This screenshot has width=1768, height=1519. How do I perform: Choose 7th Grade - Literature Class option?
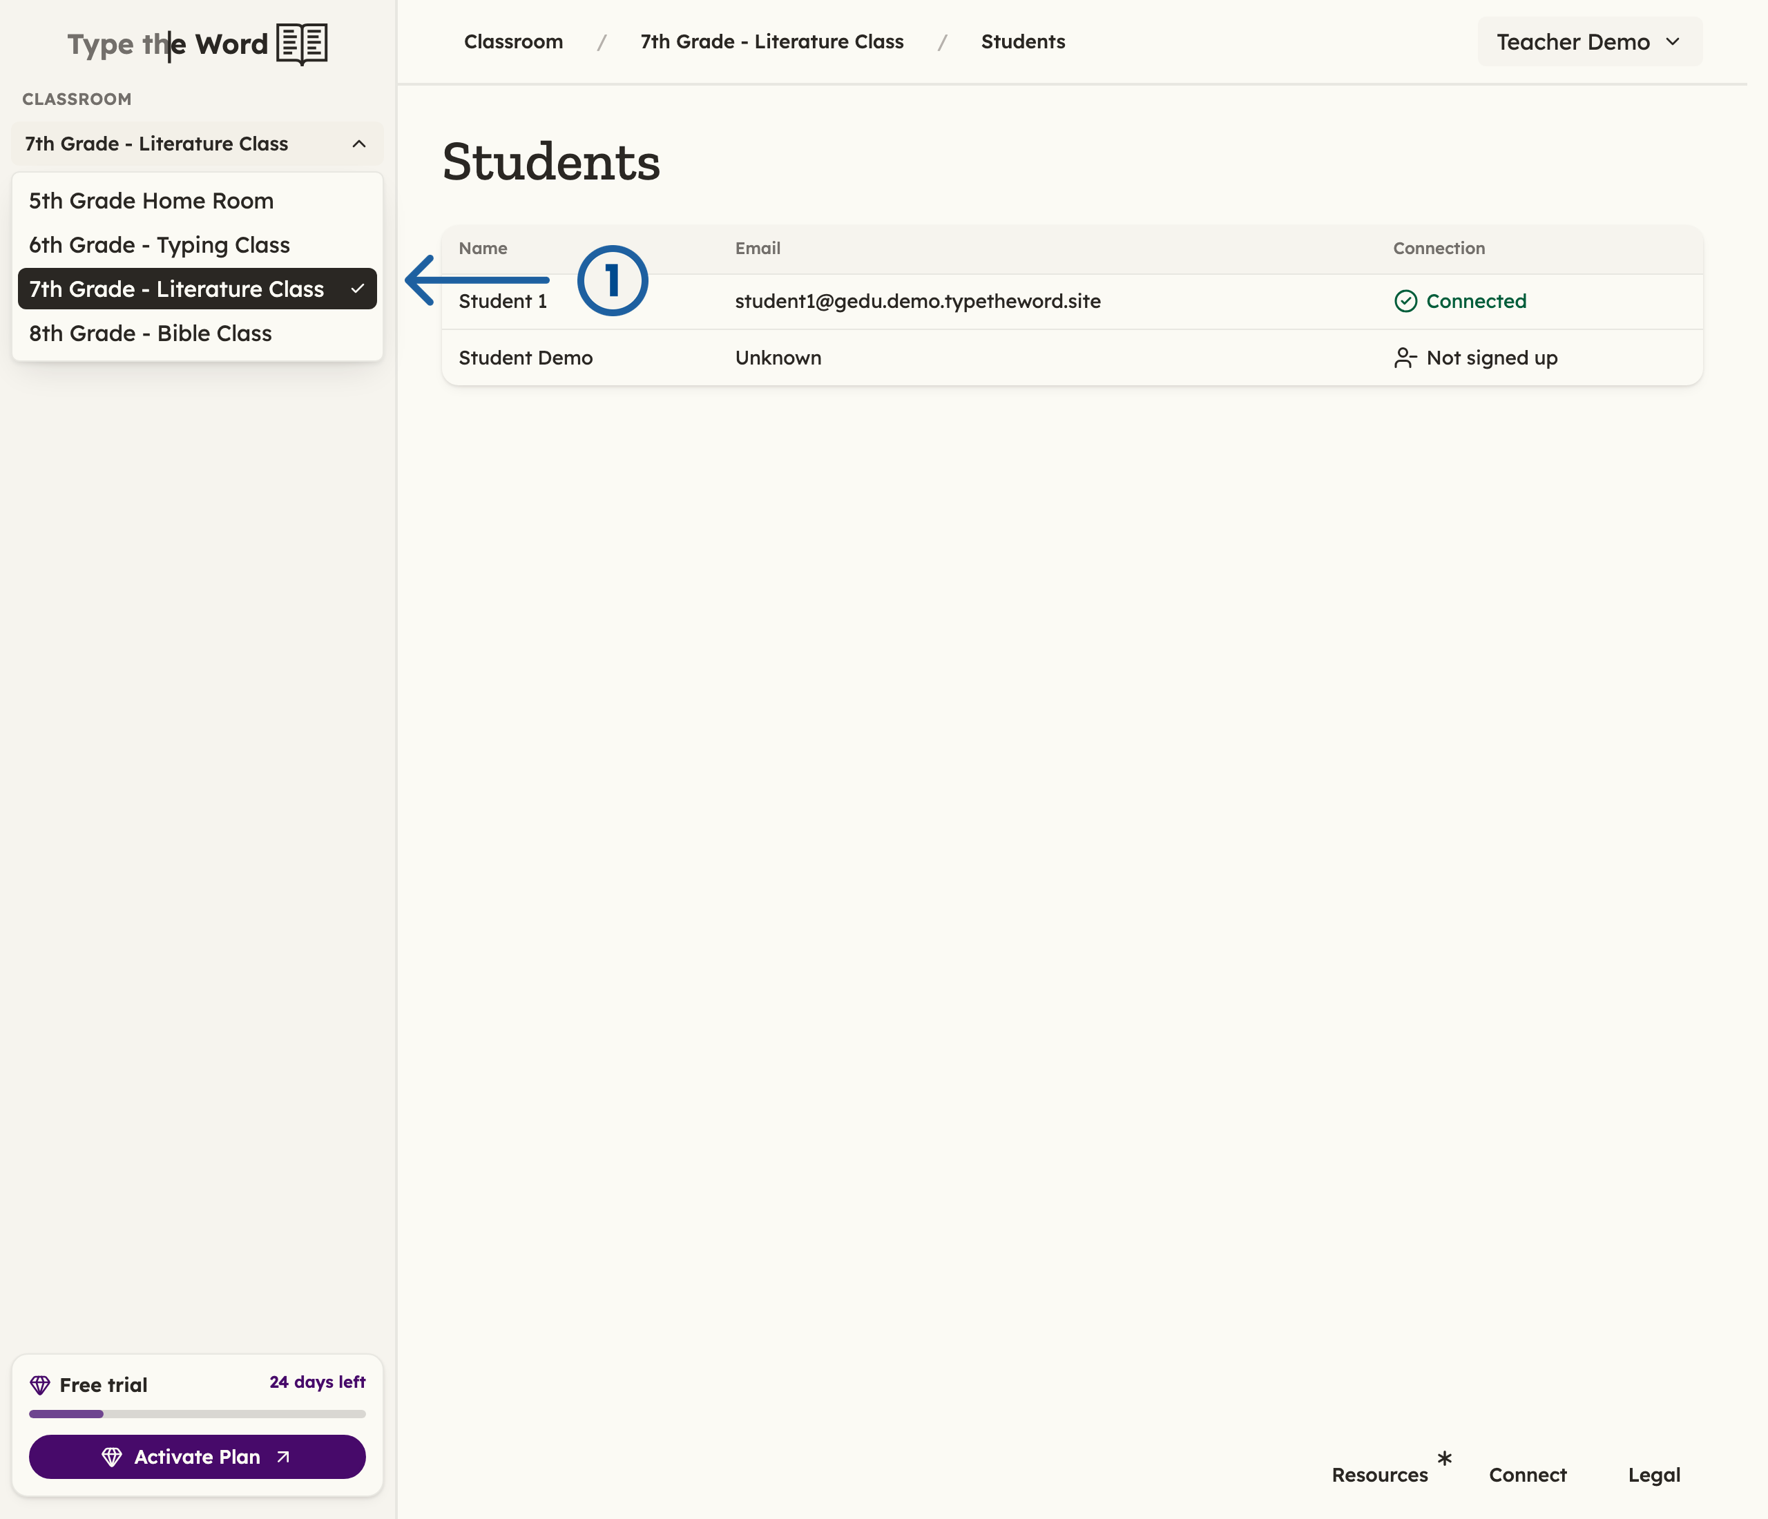pyautogui.click(x=197, y=289)
